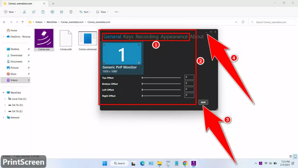298x168 pixels.
Task: Click the Right Offset slider track
Action: 161,96
